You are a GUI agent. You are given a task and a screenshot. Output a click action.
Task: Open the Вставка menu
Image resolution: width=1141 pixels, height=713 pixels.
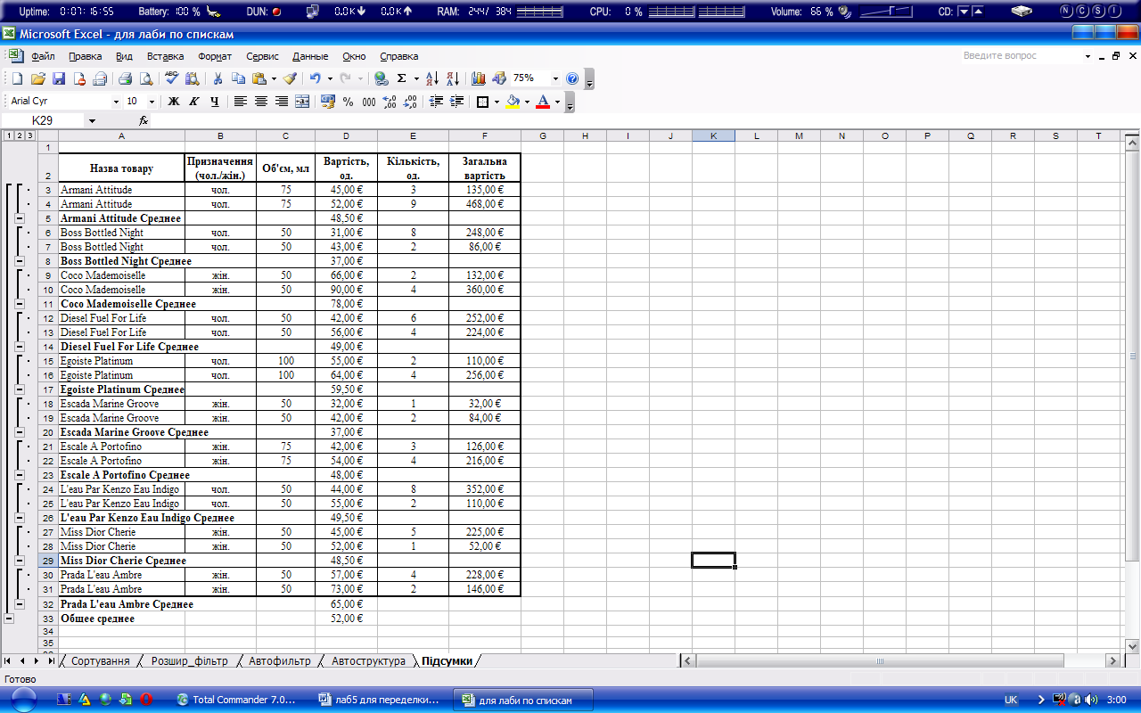point(166,56)
